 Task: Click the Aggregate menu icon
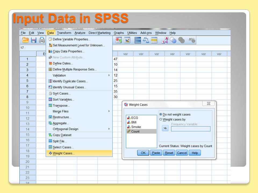pos(50,123)
